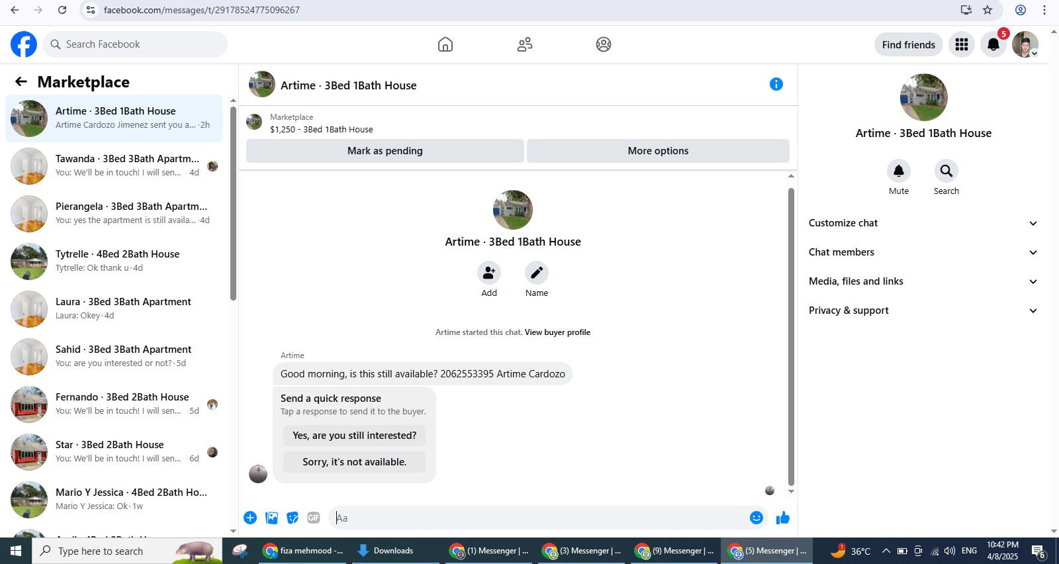The height and width of the screenshot is (564, 1059).
Task: Open the Friends icon in top navigation
Action: coord(525,44)
